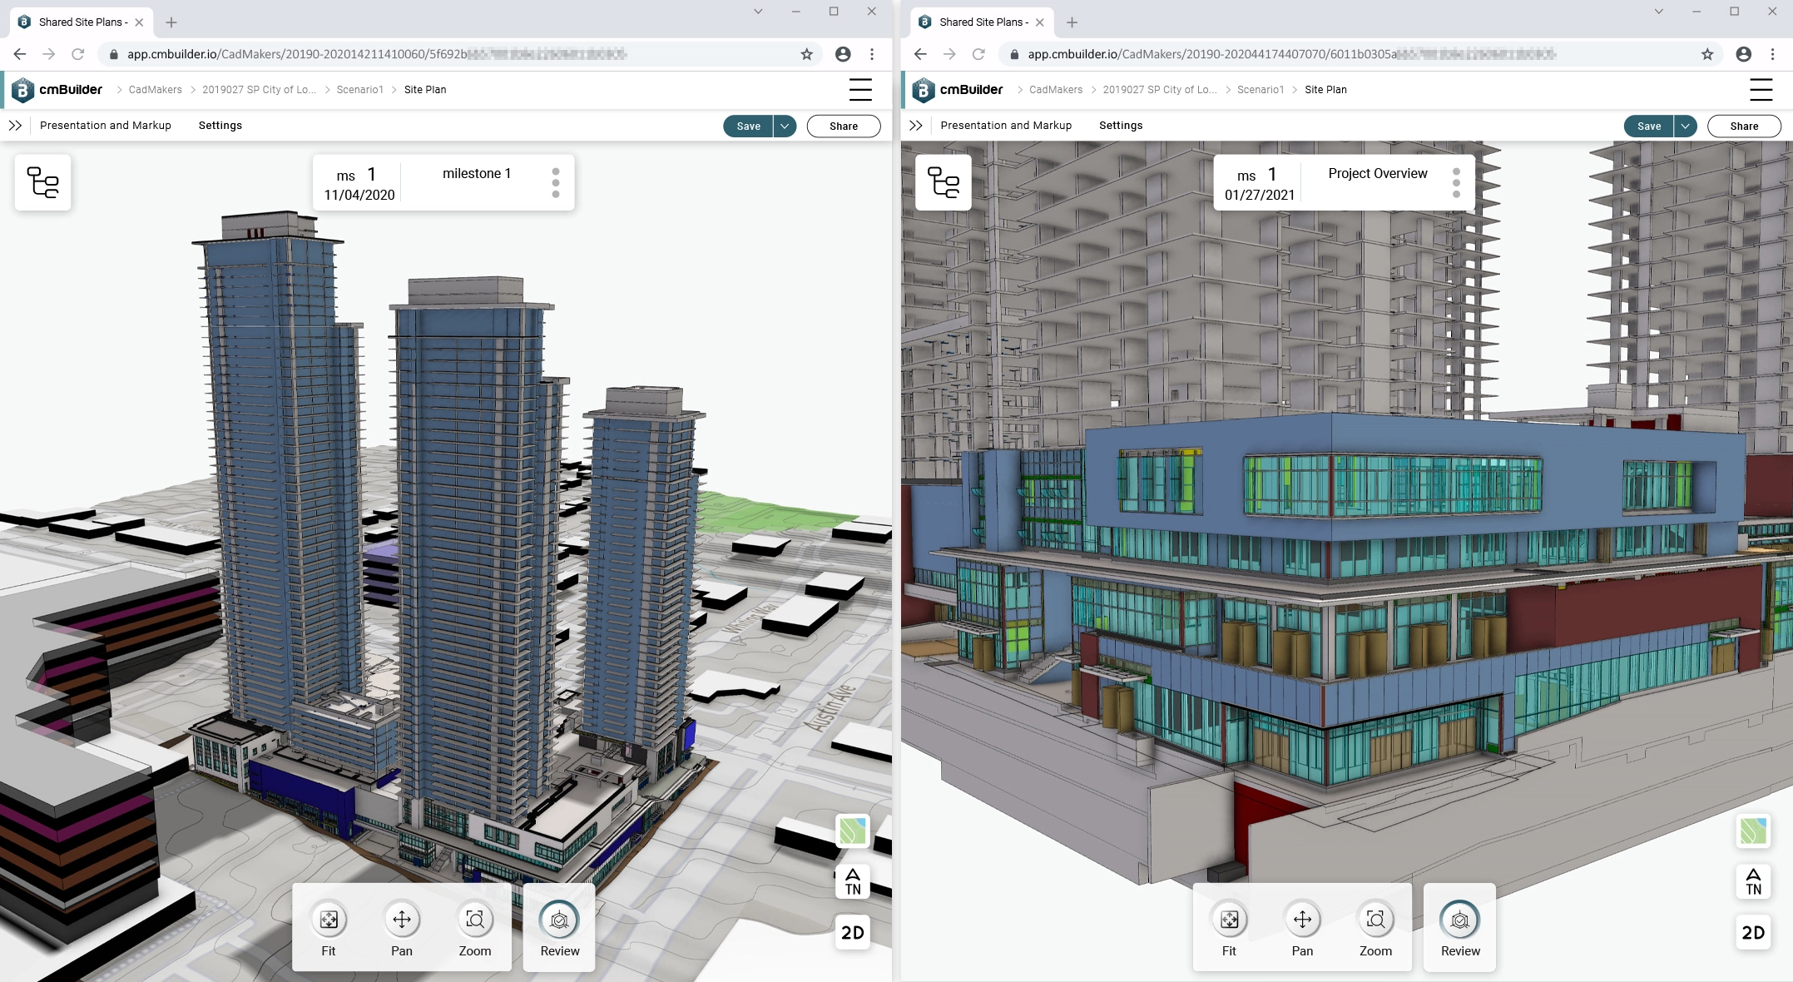Toggle the map layer icon in left window
Viewport: 1793px width, 982px height.
coord(853,831)
